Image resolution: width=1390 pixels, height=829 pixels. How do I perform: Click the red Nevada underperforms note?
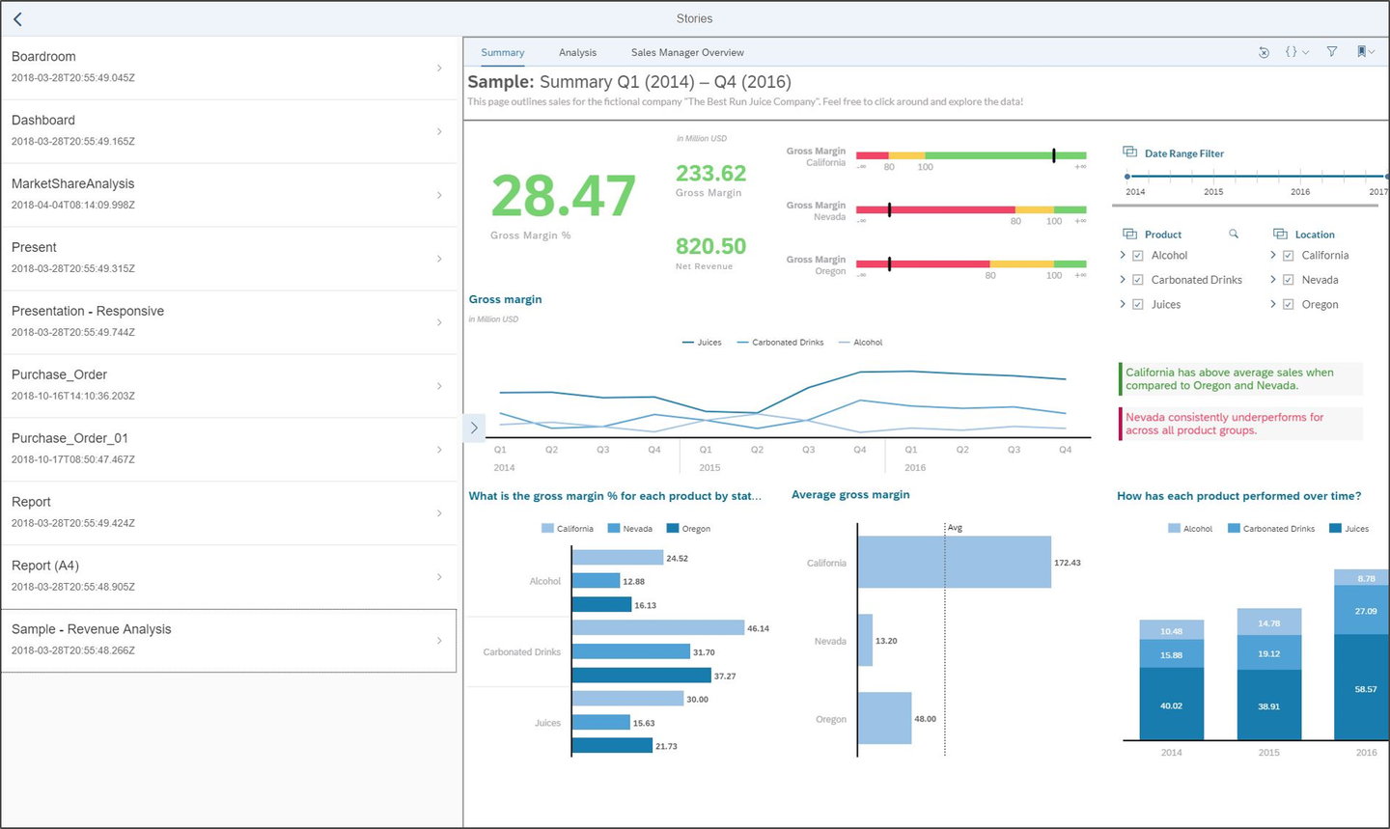[1241, 424]
